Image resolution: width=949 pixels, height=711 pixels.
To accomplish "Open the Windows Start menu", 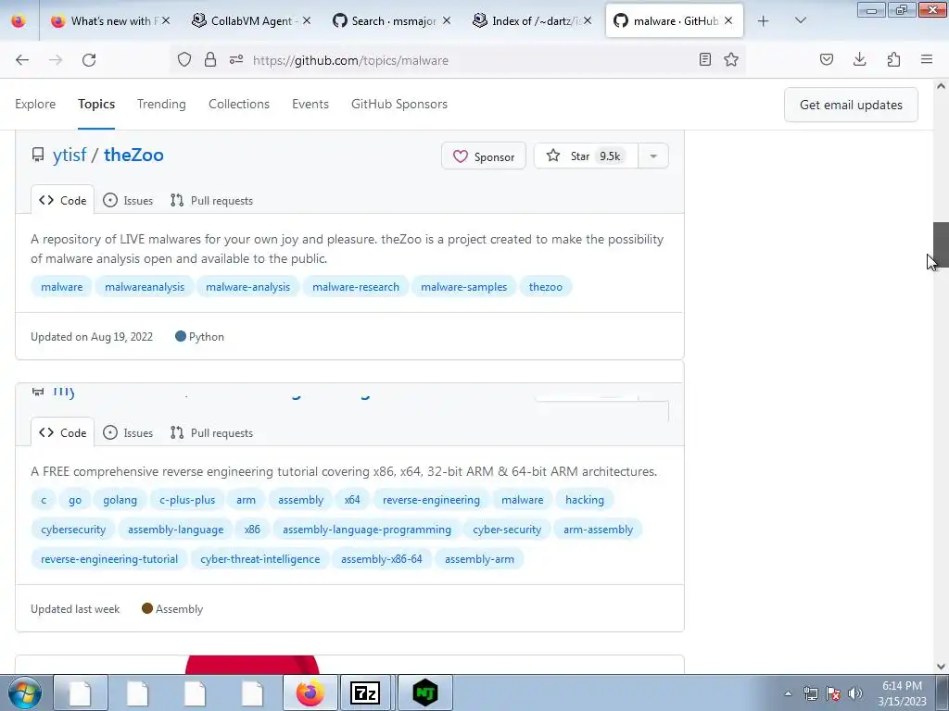I will pyautogui.click(x=25, y=692).
